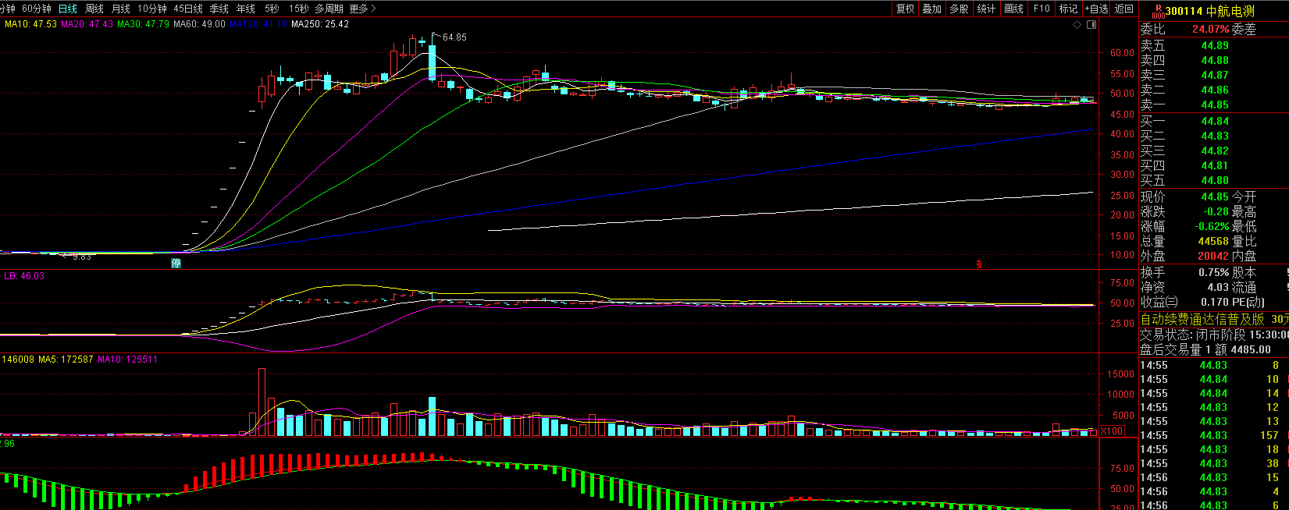The height and width of the screenshot is (510, 1289).
Task: Click the 64.85 high price flag marker
Action: coord(453,37)
